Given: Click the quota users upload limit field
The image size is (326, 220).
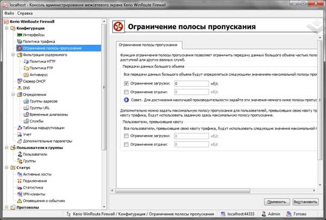Looking at the screenshot, I should coord(191,145).
